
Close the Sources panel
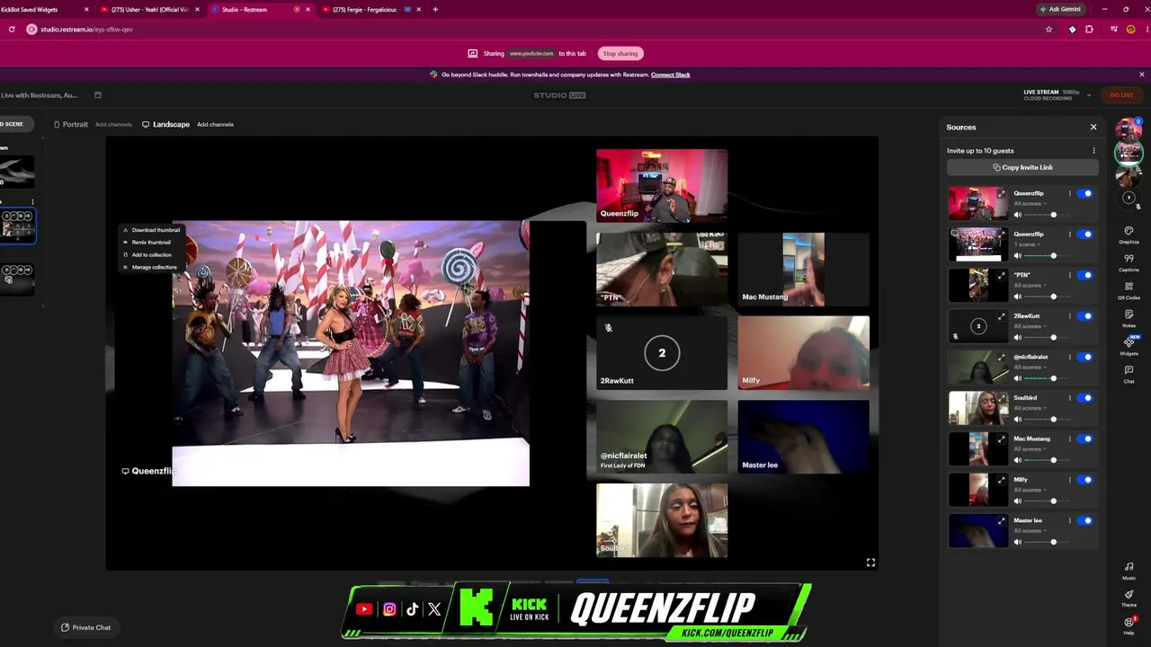coord(1093,127)
